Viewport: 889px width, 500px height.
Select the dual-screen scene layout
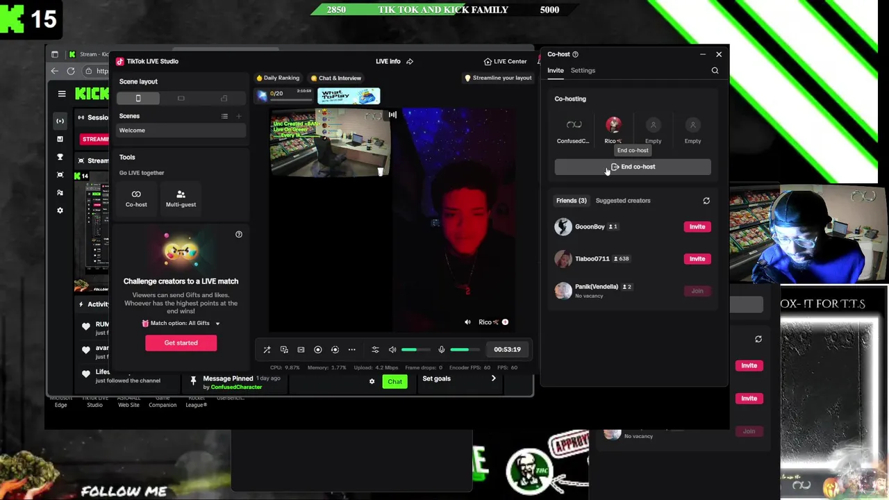click(x=224, y=98)
